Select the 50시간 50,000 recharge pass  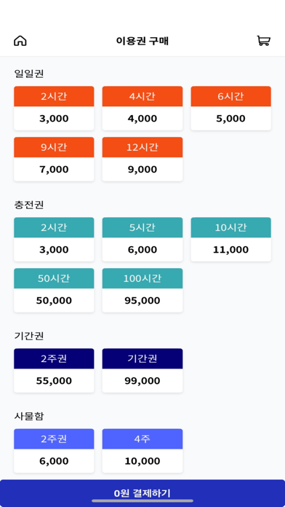tap(54, 291)
